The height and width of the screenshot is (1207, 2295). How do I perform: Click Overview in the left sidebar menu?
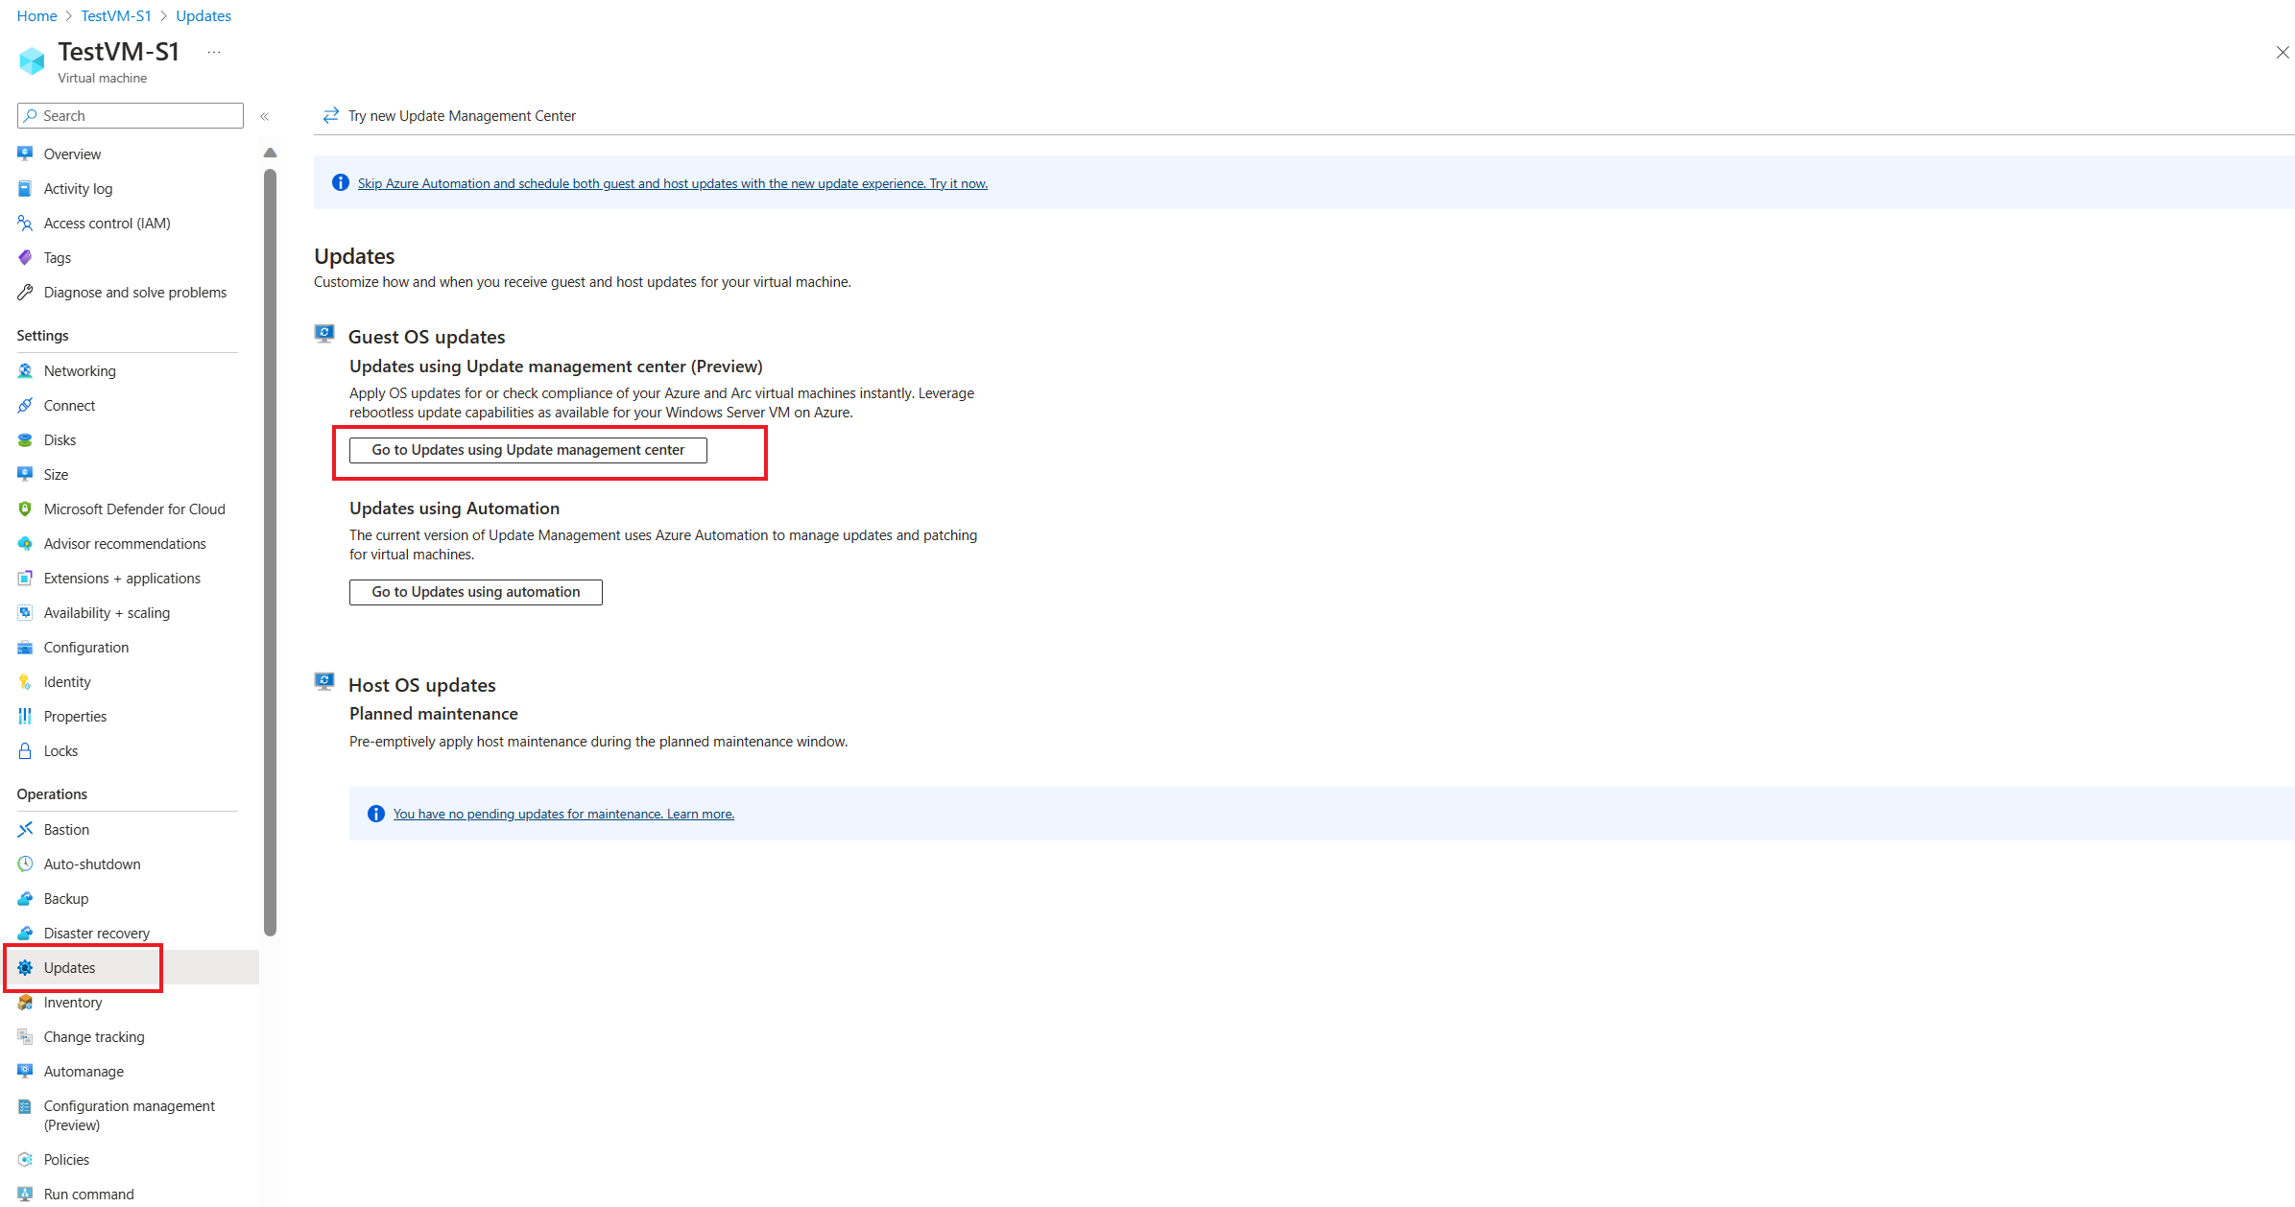point(71,154)
